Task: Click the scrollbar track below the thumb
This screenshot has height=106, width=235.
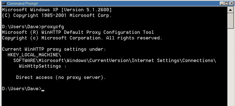Action: (x=230, y=67)
